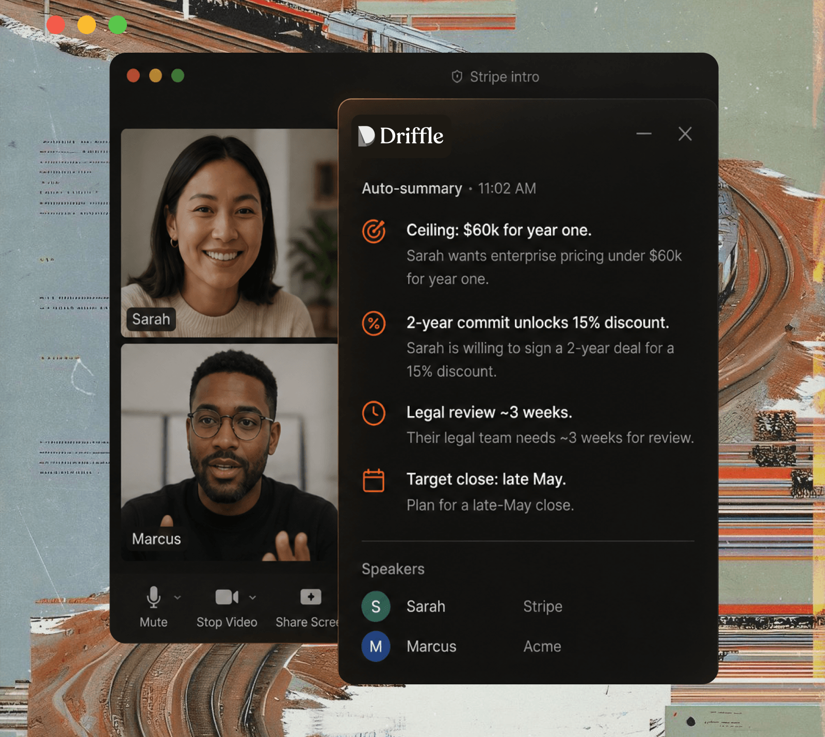Expand the microphone options chevron
Viewport: 825px width, 737px height.
click(x=177, y=597)
